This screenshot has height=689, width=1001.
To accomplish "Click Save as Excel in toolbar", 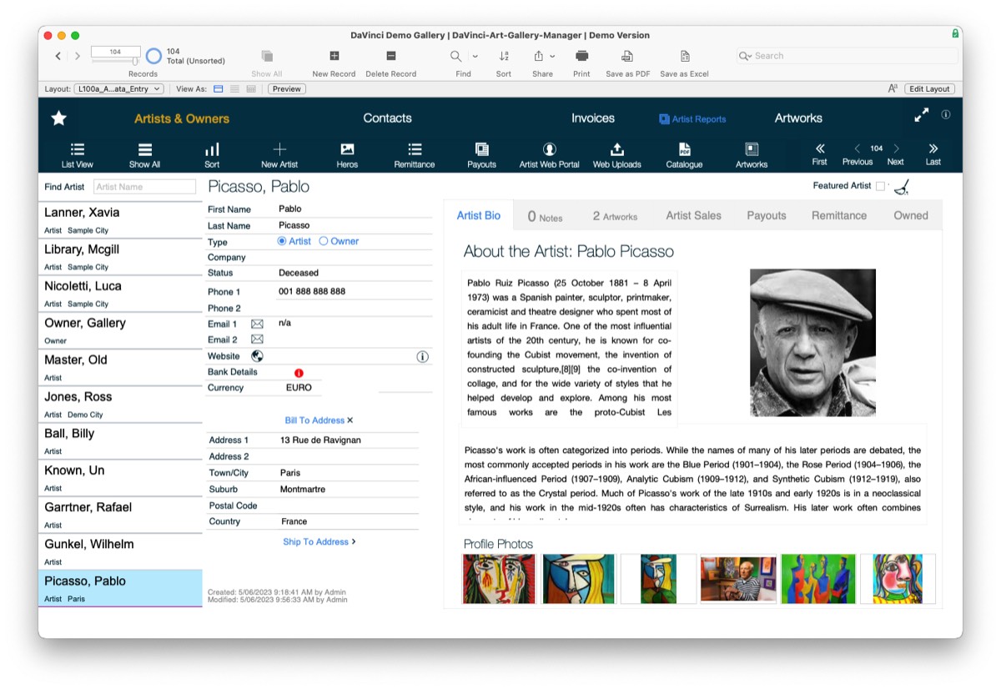I will pyautogui.click(x=684, y=63).
